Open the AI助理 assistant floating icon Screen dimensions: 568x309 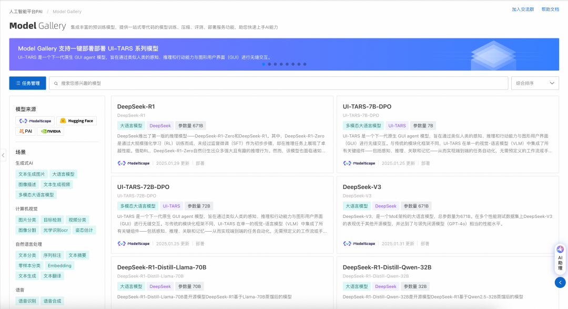tap(560, 257)
